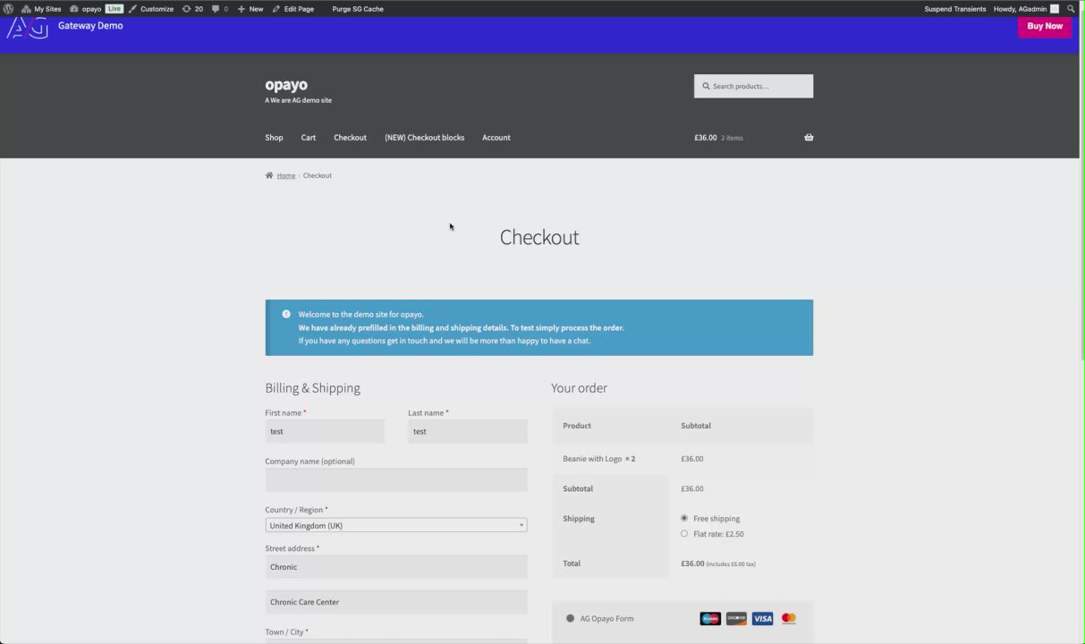1085x644 pixels.
Task: Click the breadcrumb house icon
Action: (269, 175)
